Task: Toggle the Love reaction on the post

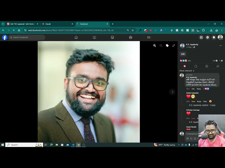Action: pos(185,66)
